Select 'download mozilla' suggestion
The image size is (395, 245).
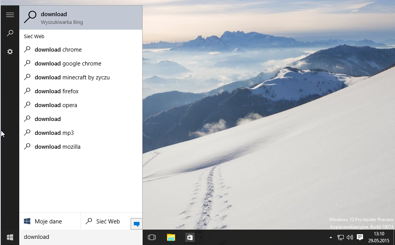point(81,146)
